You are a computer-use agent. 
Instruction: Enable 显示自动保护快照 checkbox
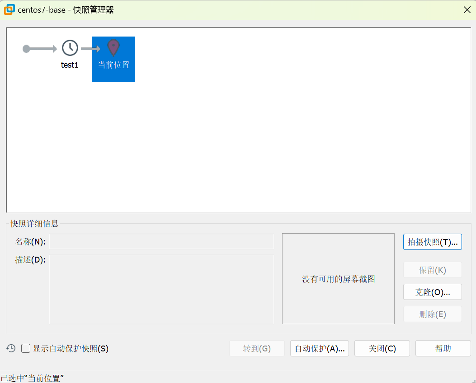(x=26, y=348)
